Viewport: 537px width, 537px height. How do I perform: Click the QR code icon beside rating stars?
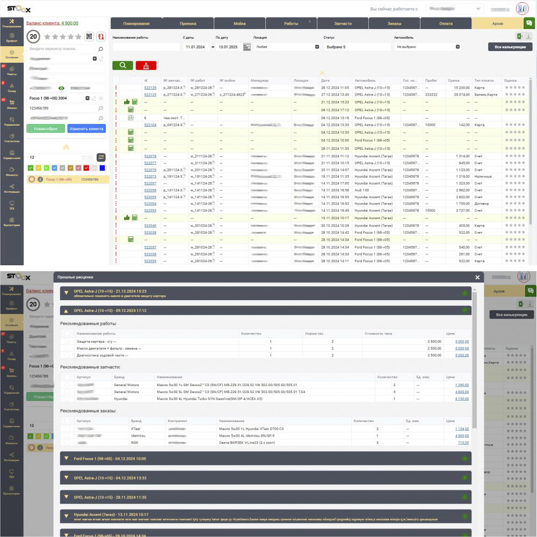tap(89, 37)
